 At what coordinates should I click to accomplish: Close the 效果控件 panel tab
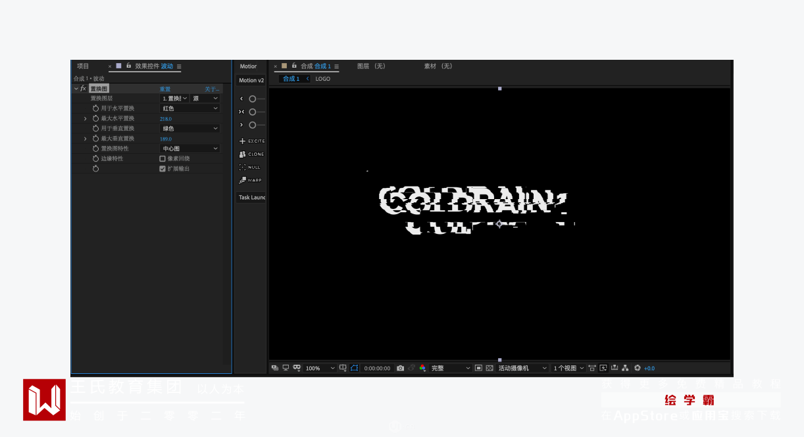point(110,66)
